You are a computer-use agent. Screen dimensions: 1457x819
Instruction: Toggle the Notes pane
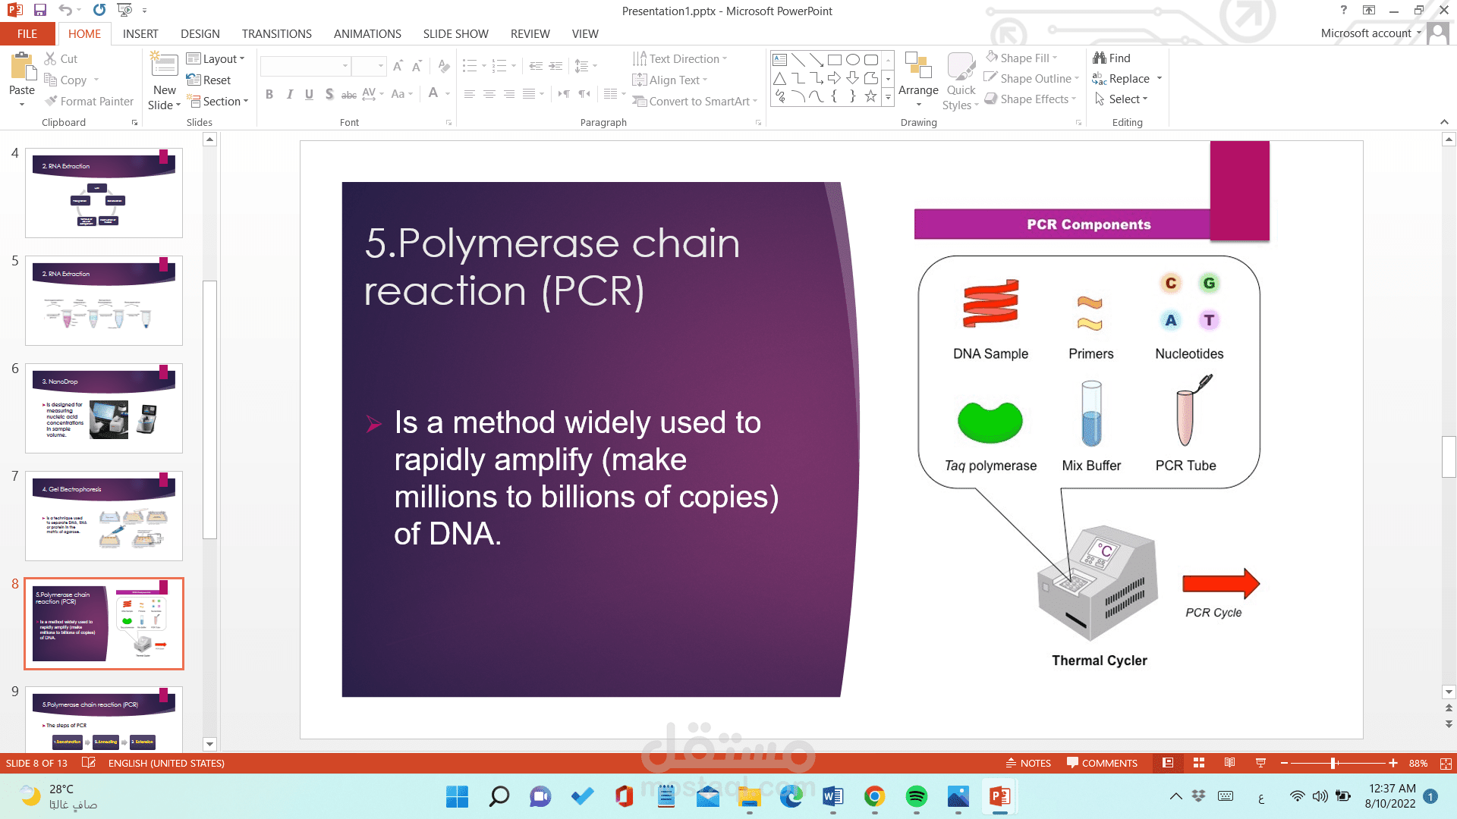[x=1028, y=763]
